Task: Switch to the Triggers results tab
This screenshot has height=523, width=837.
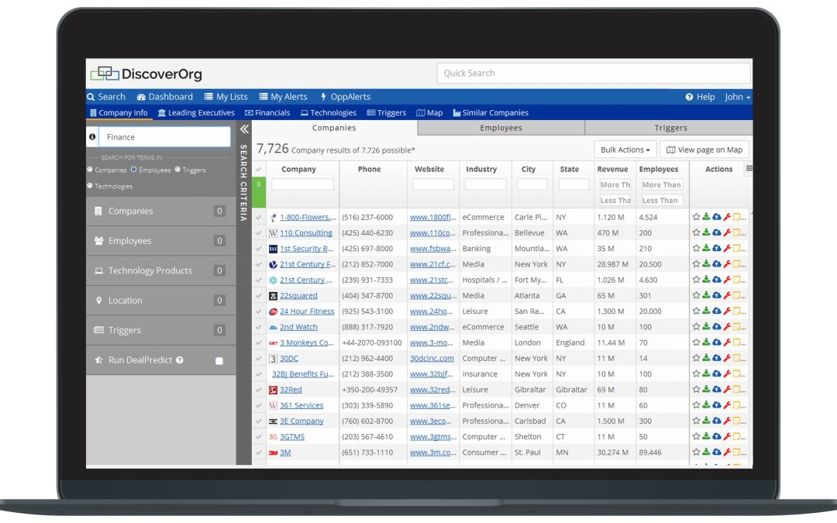Action: (670, 128)
